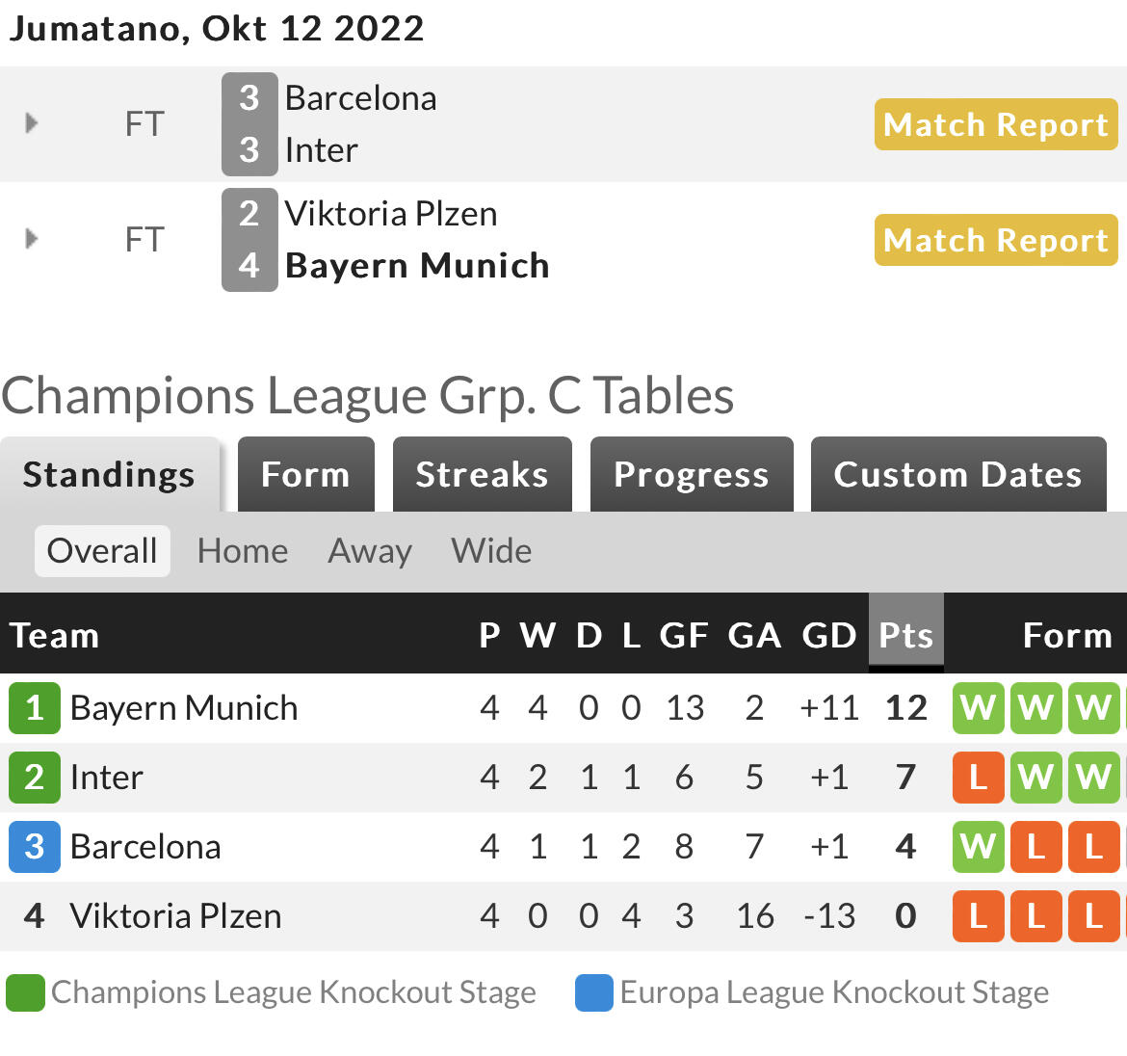Open Match Report for Barcelona vs Inter
This screenshot has height=1056, width=1127.
pyautogui.click(x=995, y=124)
